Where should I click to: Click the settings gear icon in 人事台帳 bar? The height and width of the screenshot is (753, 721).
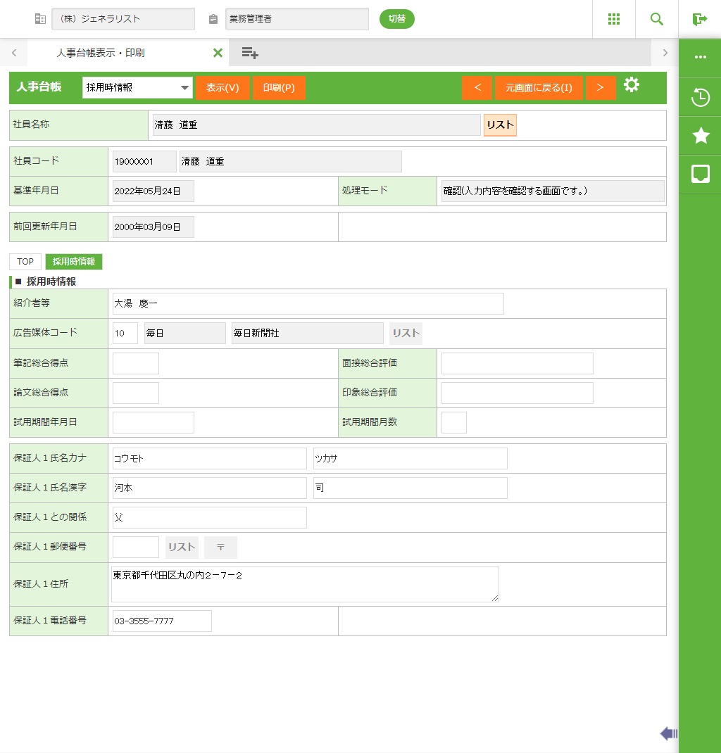(x=631, y=85)
